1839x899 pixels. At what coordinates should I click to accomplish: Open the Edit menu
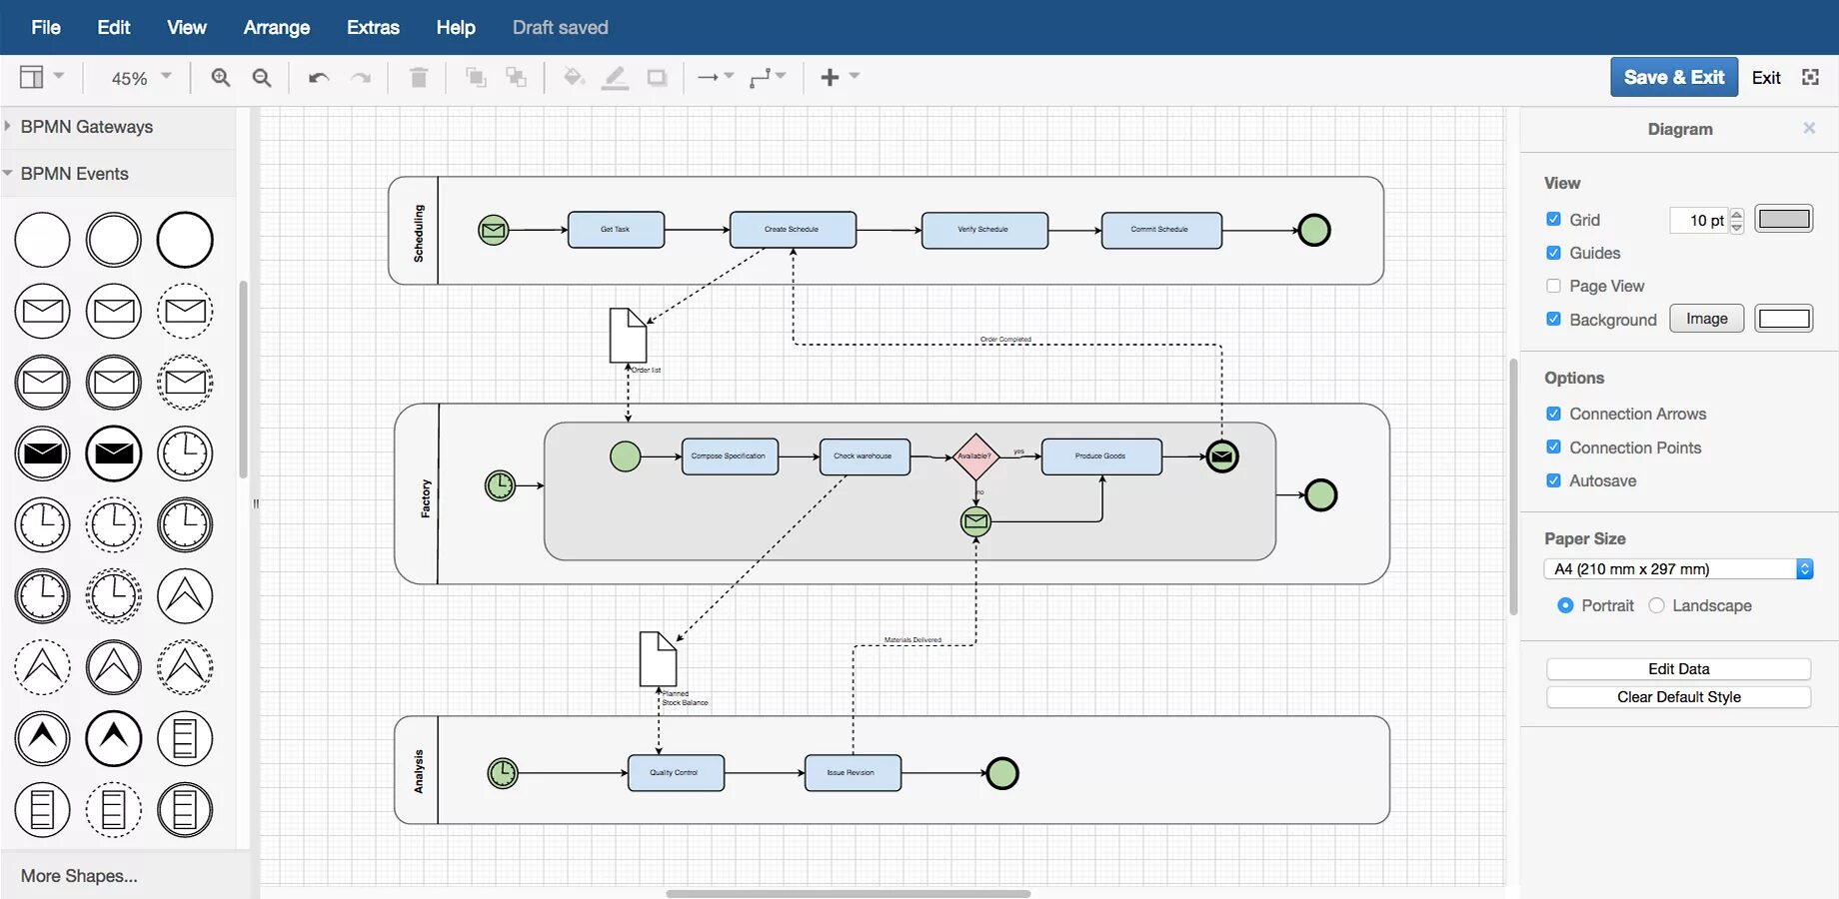coord(114,27)
